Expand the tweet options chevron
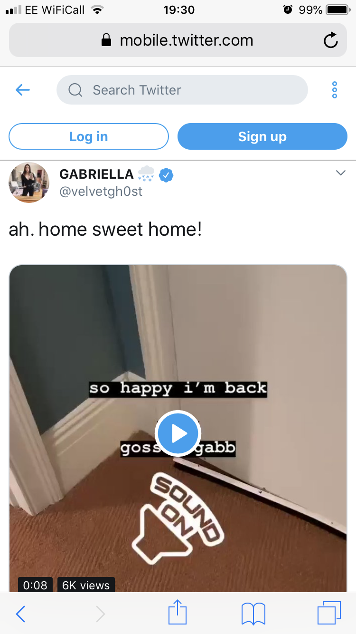 pos(341,173)
